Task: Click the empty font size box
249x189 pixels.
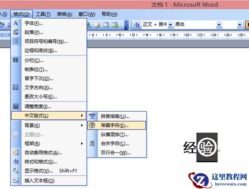Action: pos(230,25)
